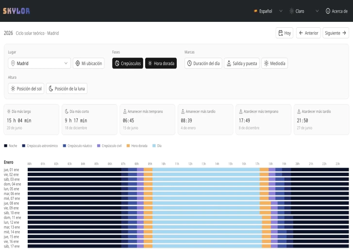Click the moon icon in Posición de la luna

point(51,89)
